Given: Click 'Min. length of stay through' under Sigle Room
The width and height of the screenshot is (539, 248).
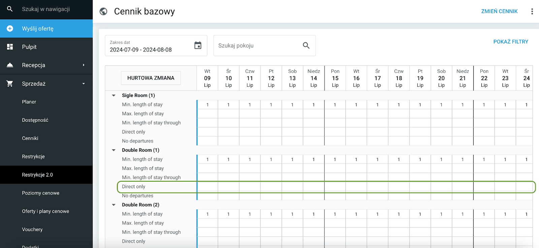Looking at the screenshot, I should (x=151, y=123).
